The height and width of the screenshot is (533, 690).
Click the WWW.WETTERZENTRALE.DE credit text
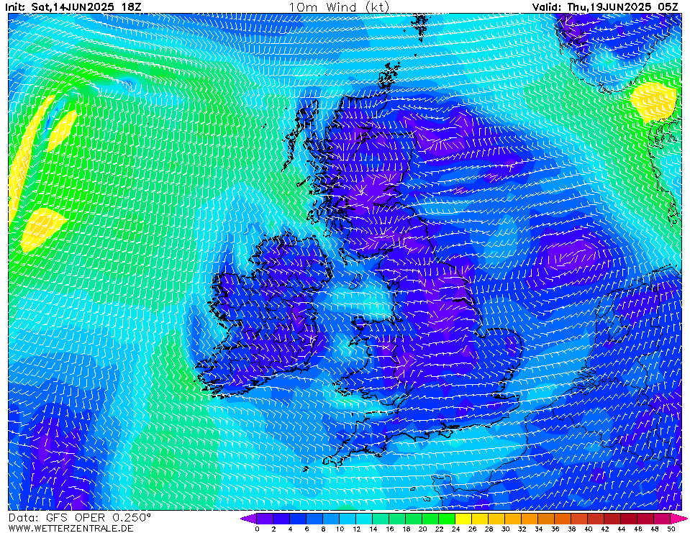click(71, 528)
